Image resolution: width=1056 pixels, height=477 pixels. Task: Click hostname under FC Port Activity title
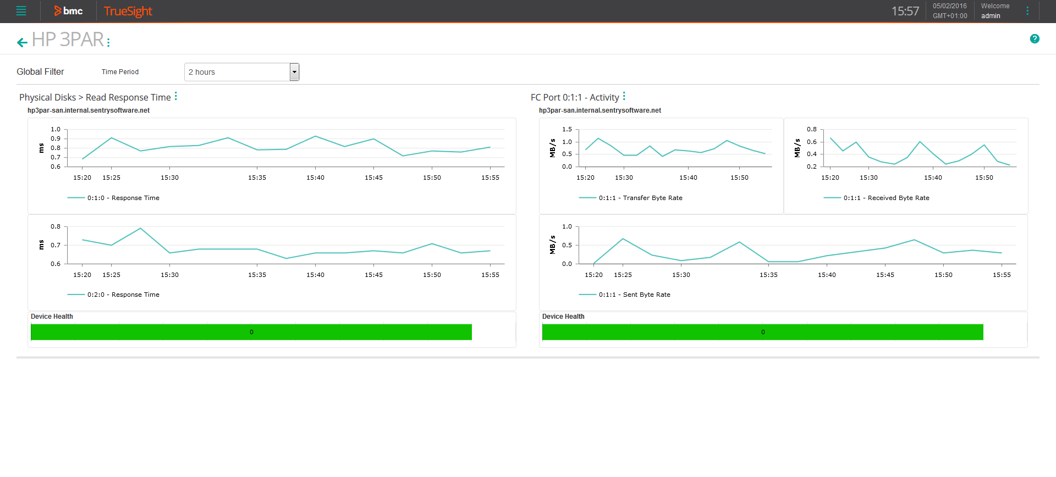[x=600, y=110]
